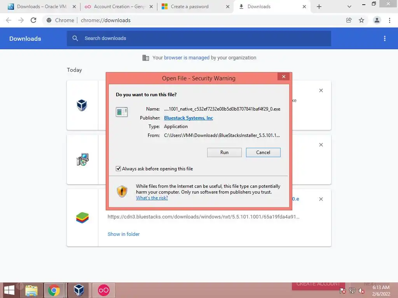This screenshot has width=398, height=298.
Task: Remove the VirtualBox download from list
Action: [x=321, y=90]
